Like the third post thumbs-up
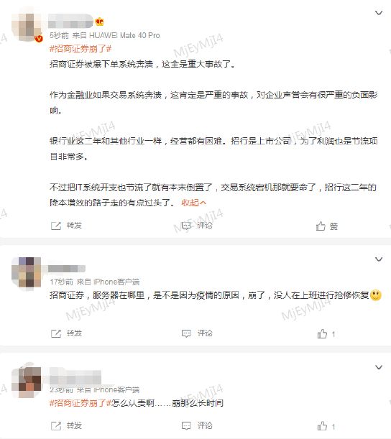This screenshot has height=439, width=391. (322, 426)
